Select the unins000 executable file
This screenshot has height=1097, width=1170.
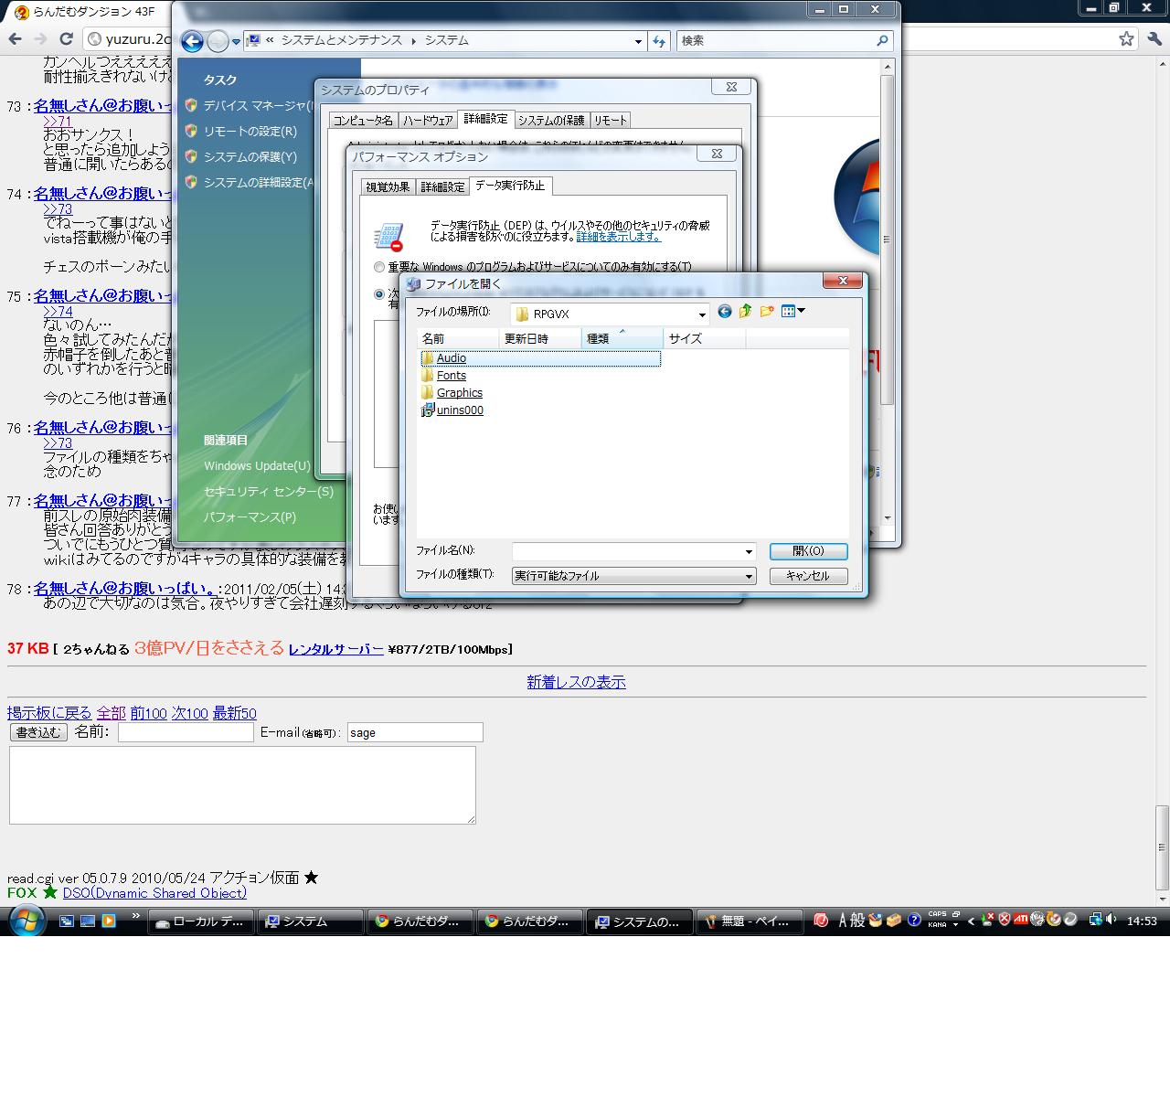click(x=459, y=410)
